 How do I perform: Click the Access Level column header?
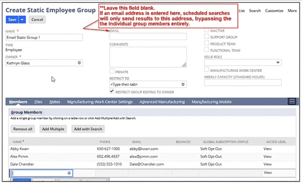(x=276, y=142)
